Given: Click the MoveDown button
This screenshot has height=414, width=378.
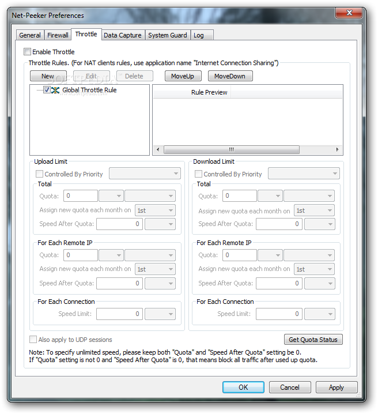Looking at the screenshot, I should tap(230, 76).
